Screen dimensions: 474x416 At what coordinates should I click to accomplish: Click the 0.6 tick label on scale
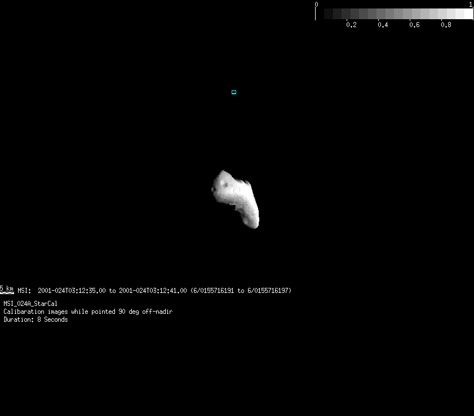[x=414, y=25]
